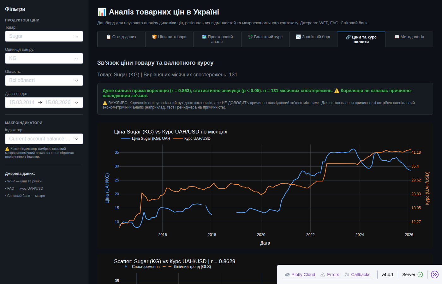
Task: Click the downtrend chart icon on Зовнішній борг tab
Action: point(298,37)
